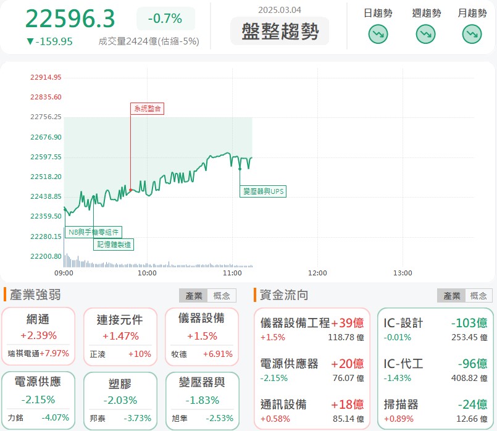Open the 變壓器與UPS chart marker label
This screenshot has width=497, height=431.
coord(263,191)
